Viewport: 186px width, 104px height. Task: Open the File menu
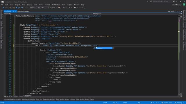[2, 5]
